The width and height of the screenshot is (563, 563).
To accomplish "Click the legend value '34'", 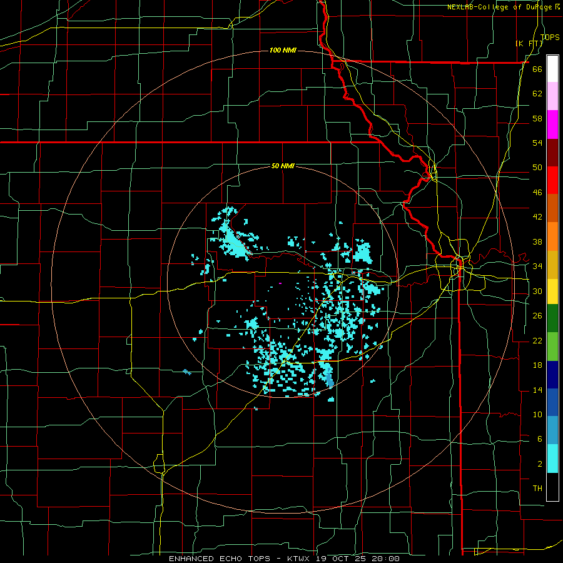I will pos(537,266).
